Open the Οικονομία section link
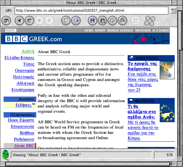The image size is (183, 167). pyautogui.click(x=25, y=70)
